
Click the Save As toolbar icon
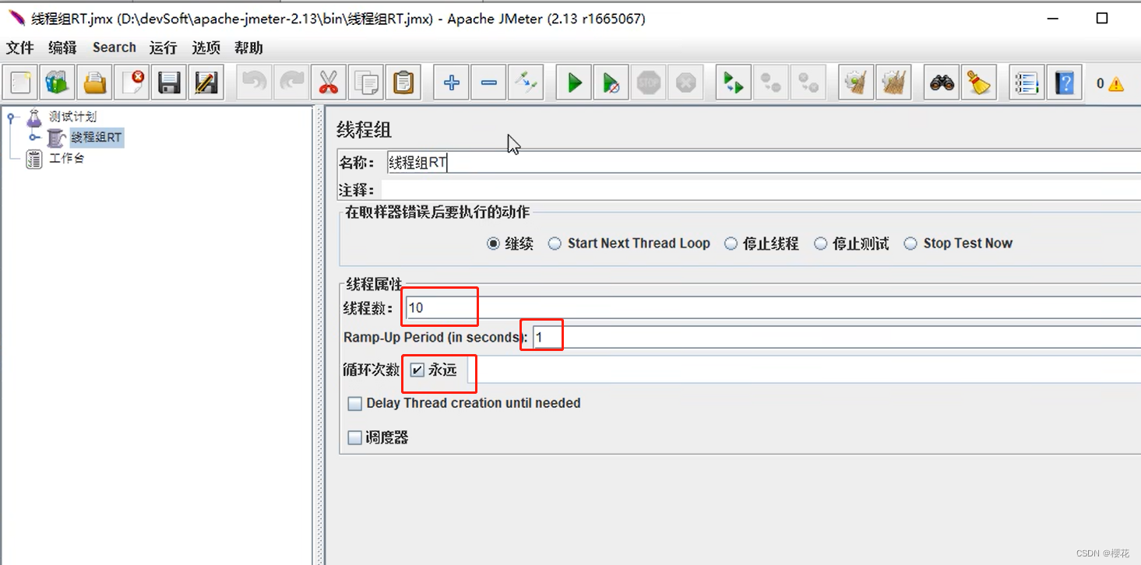(x=206, y=82)
